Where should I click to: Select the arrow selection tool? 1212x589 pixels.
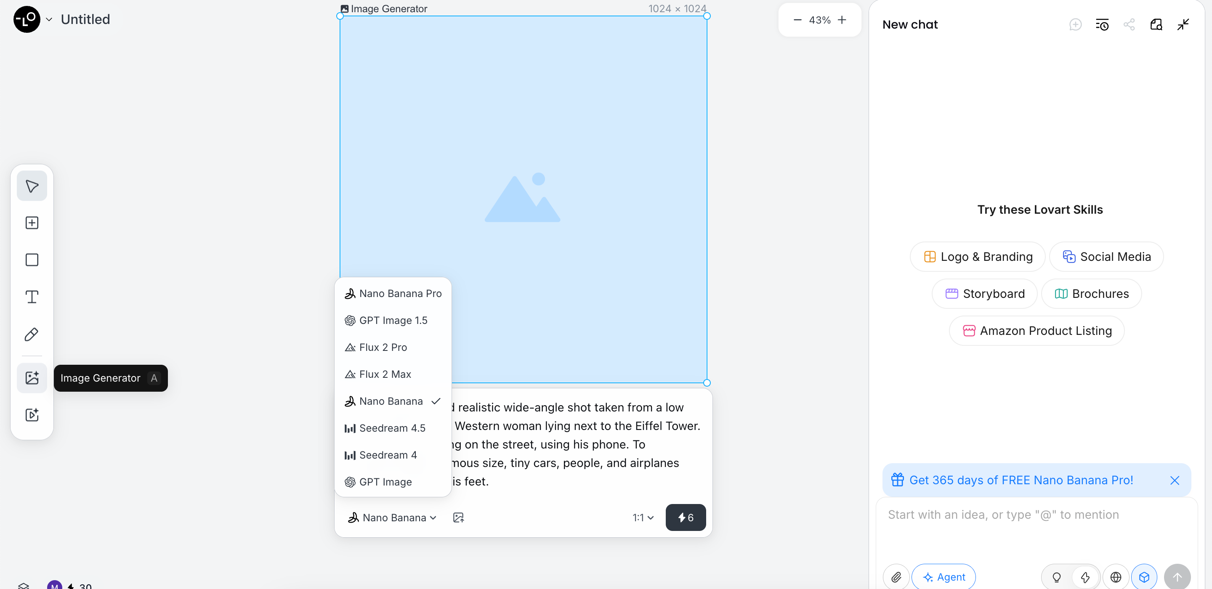click(x=32, y=186)
